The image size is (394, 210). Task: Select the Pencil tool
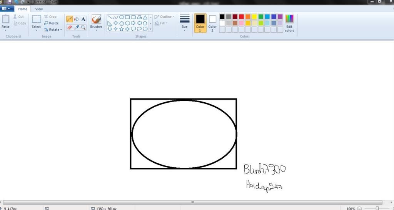pos(70,19)
